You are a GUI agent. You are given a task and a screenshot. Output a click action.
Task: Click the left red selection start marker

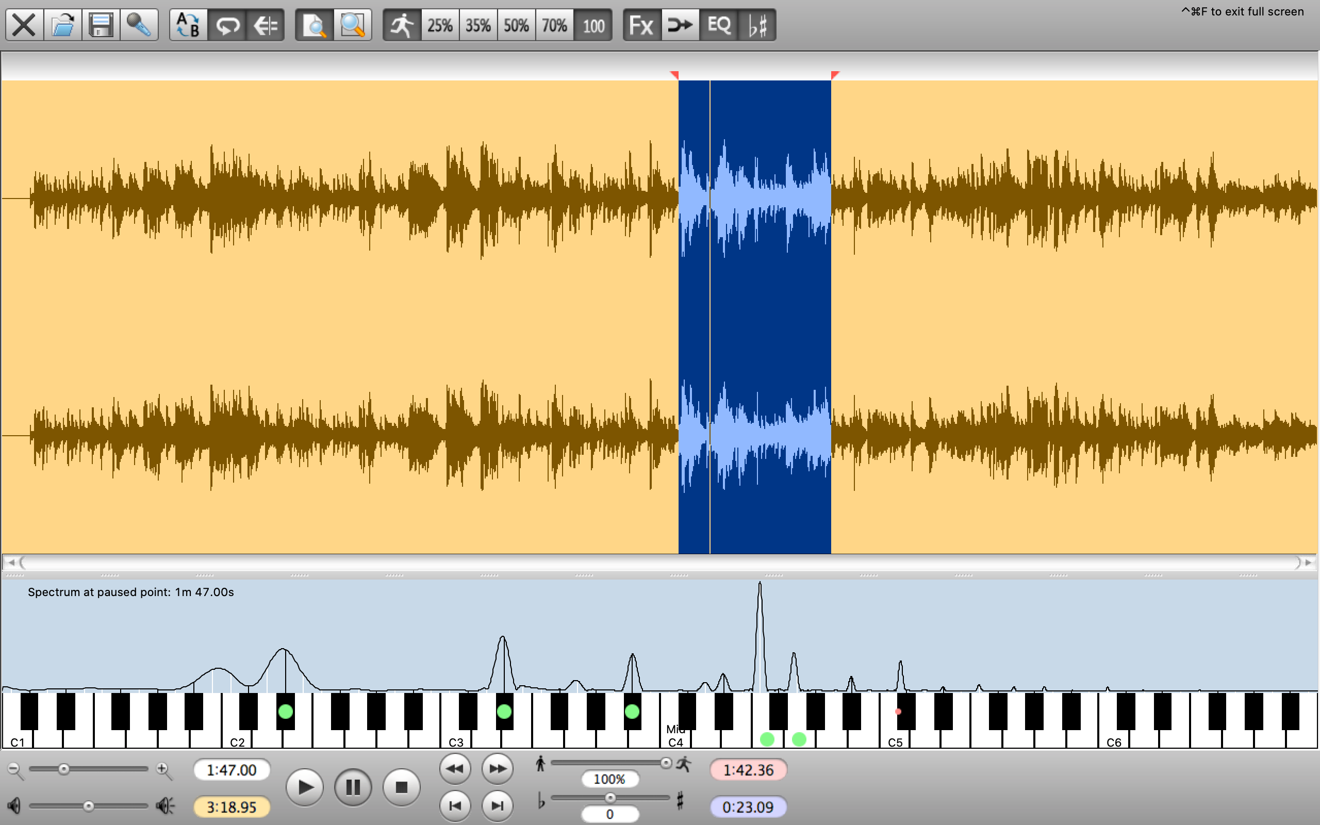(675, 75)
